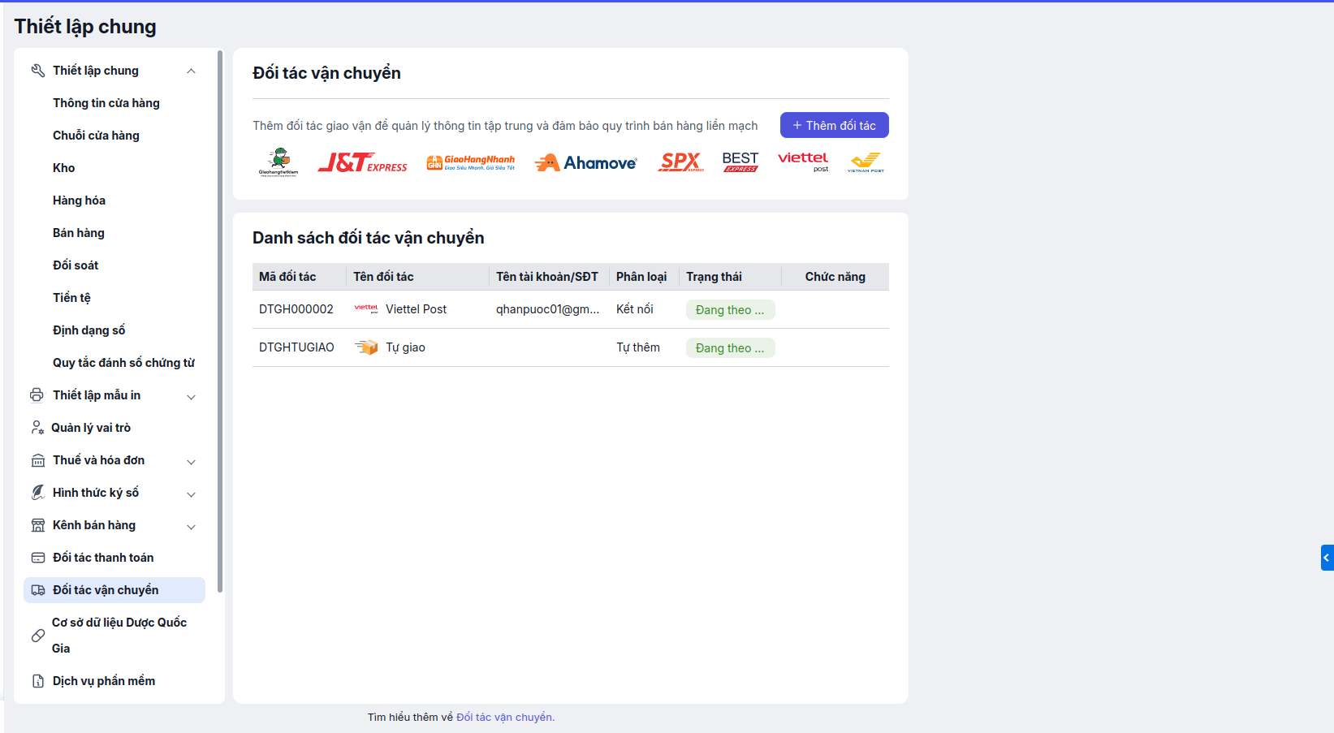
Task: Expand the Thiết lập mẫu in chevron
Action: coord(192,397)
